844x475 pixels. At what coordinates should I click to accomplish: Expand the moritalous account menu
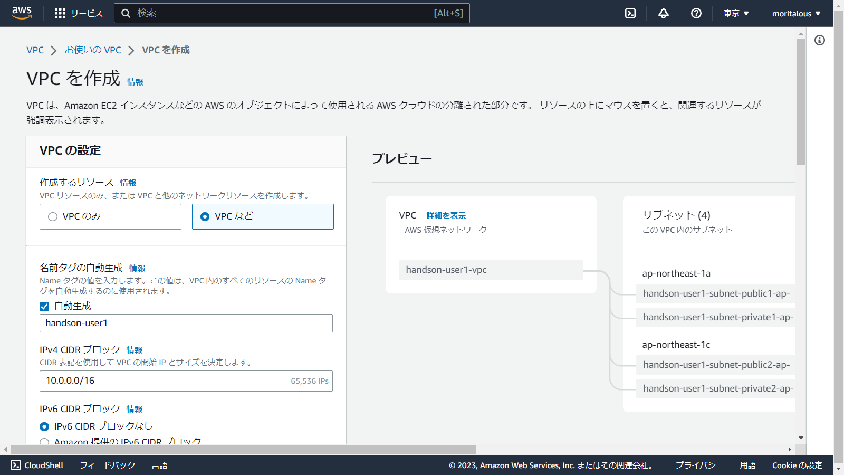796,13
